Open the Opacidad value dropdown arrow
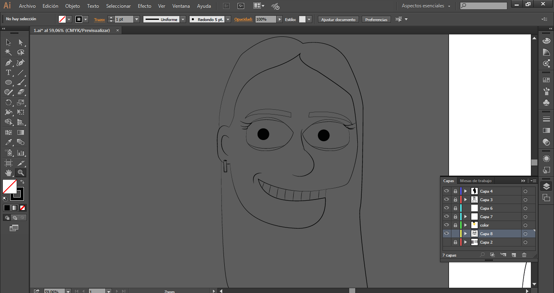This screenshot has width=554, height=293. (x=279, y=19)
